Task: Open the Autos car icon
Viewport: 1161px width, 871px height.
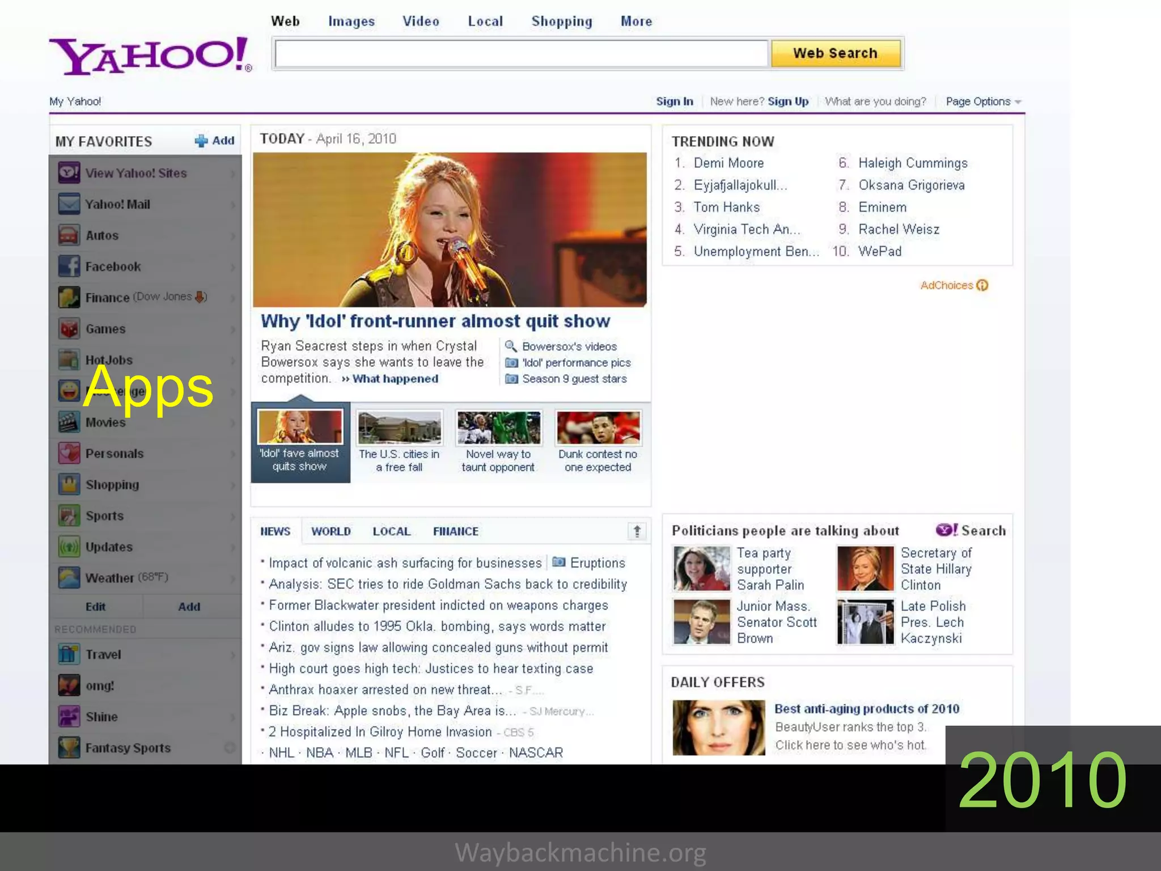Action: 69,235
